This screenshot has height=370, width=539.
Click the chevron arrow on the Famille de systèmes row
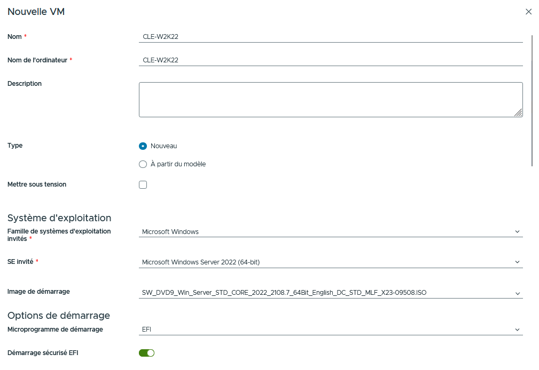point(517,232)
